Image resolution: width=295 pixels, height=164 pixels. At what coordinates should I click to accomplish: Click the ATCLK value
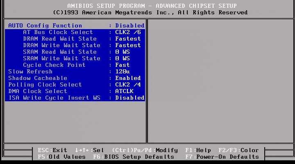[125, 91]
